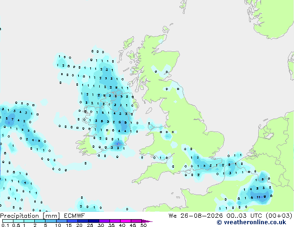
Task: Click the 'We 26-08-2026' date text
Action: tap(196, 216)
